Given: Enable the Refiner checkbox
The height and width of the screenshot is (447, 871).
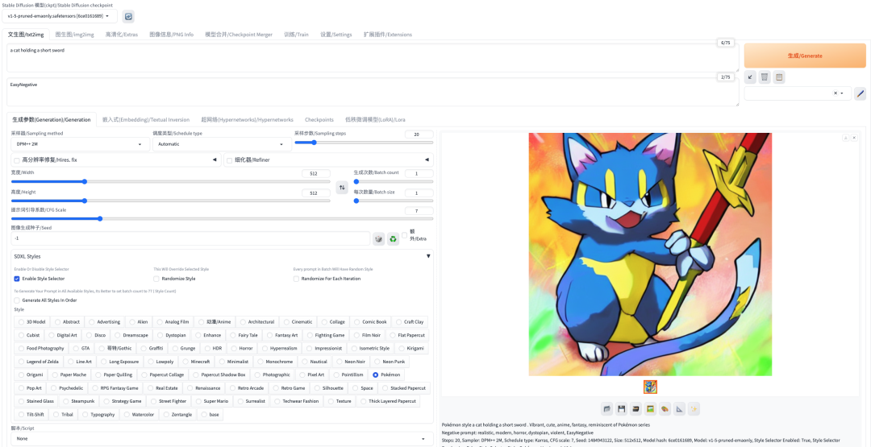Looking at the screenshot, I should pyautogui.click(x=229, y=160).
